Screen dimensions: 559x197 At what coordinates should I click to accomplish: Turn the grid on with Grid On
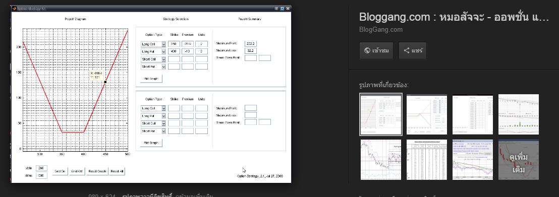[60, 171]
